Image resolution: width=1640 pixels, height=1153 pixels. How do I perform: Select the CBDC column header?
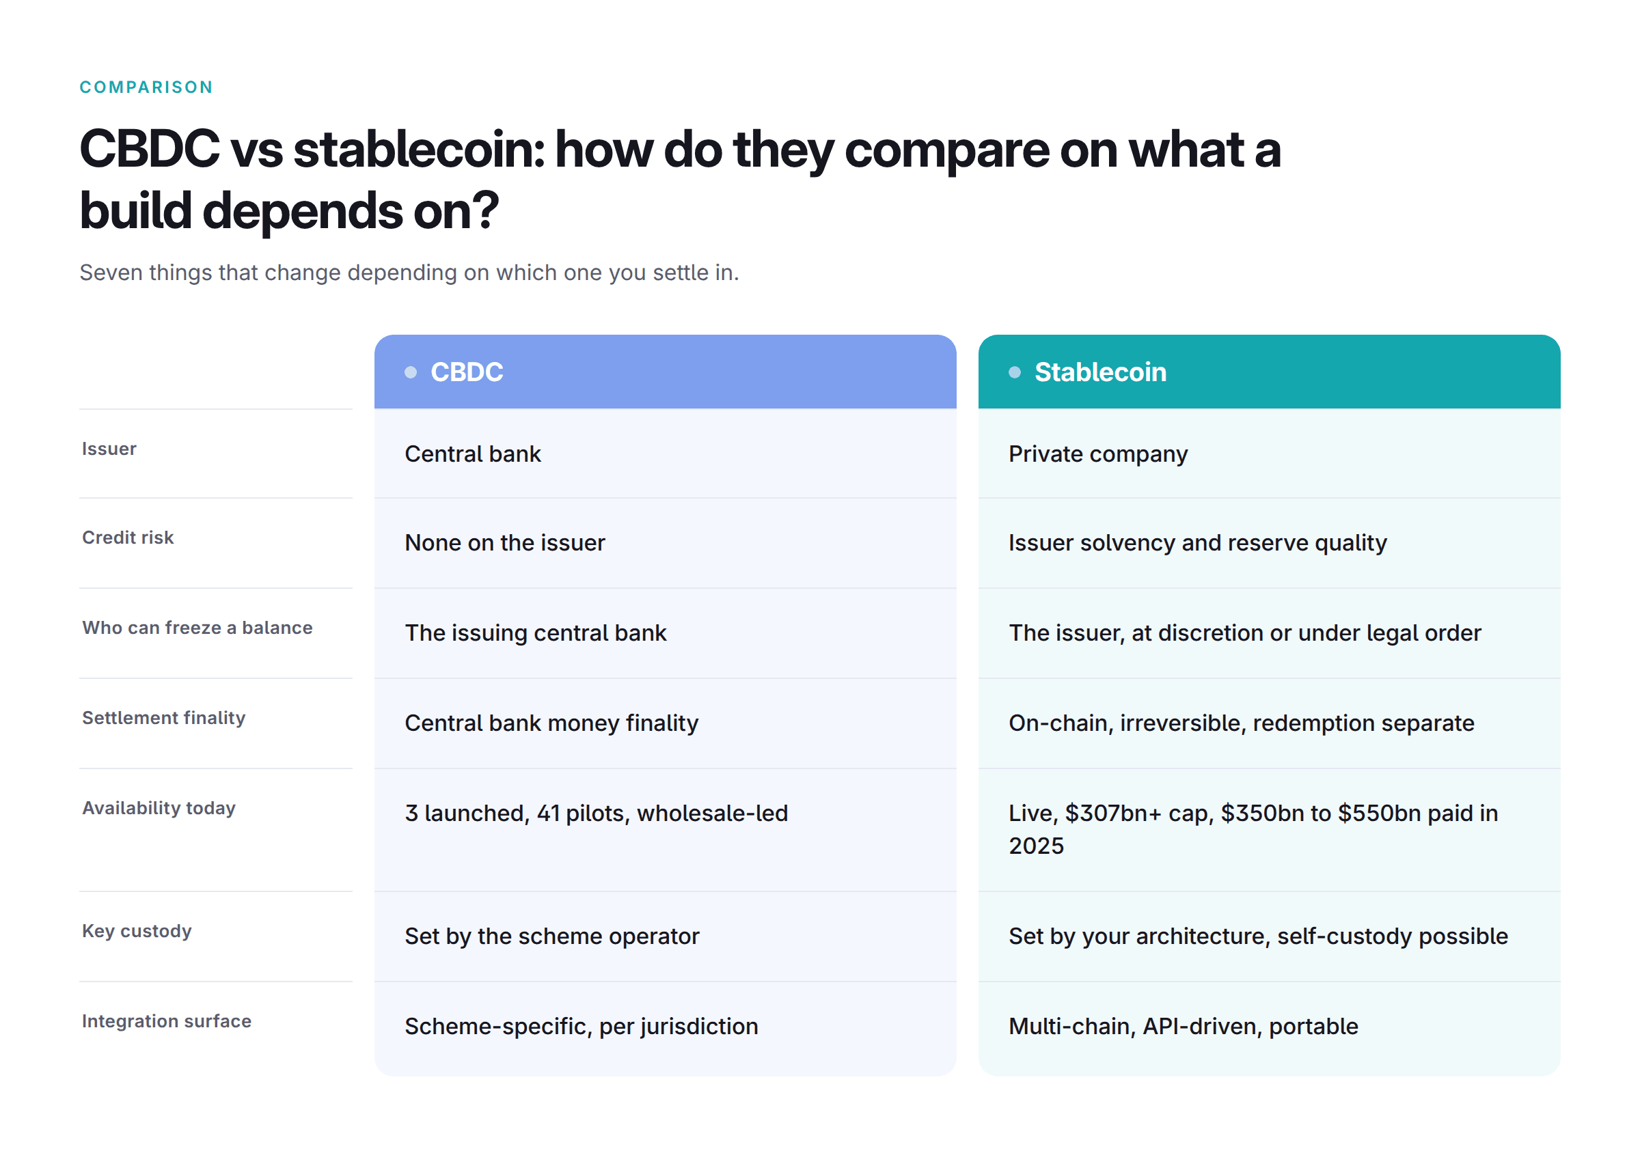(665, 372)
